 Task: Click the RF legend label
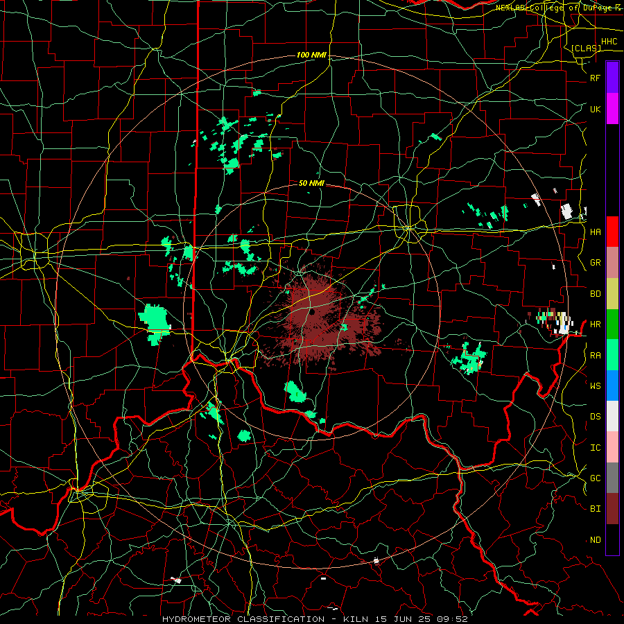pos(595,78)
